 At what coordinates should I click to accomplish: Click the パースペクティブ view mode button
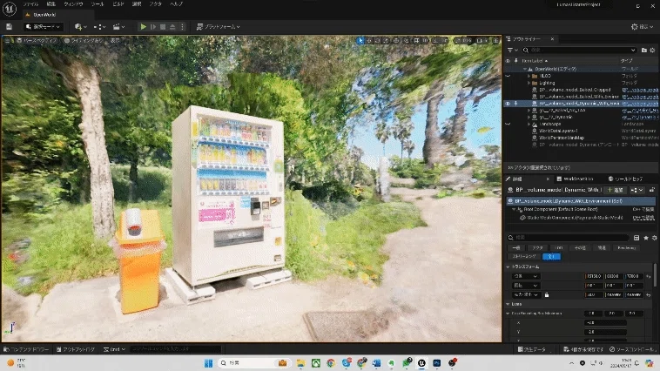(x=37, y=40)
